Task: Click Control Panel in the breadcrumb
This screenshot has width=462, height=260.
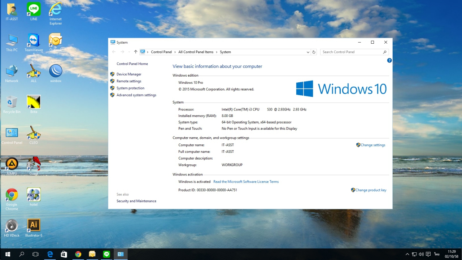Action: [x=161, y=52]
